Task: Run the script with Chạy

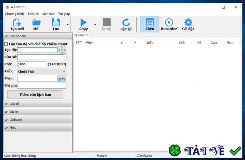Action: pyautogui.click(x=84, y=24)
